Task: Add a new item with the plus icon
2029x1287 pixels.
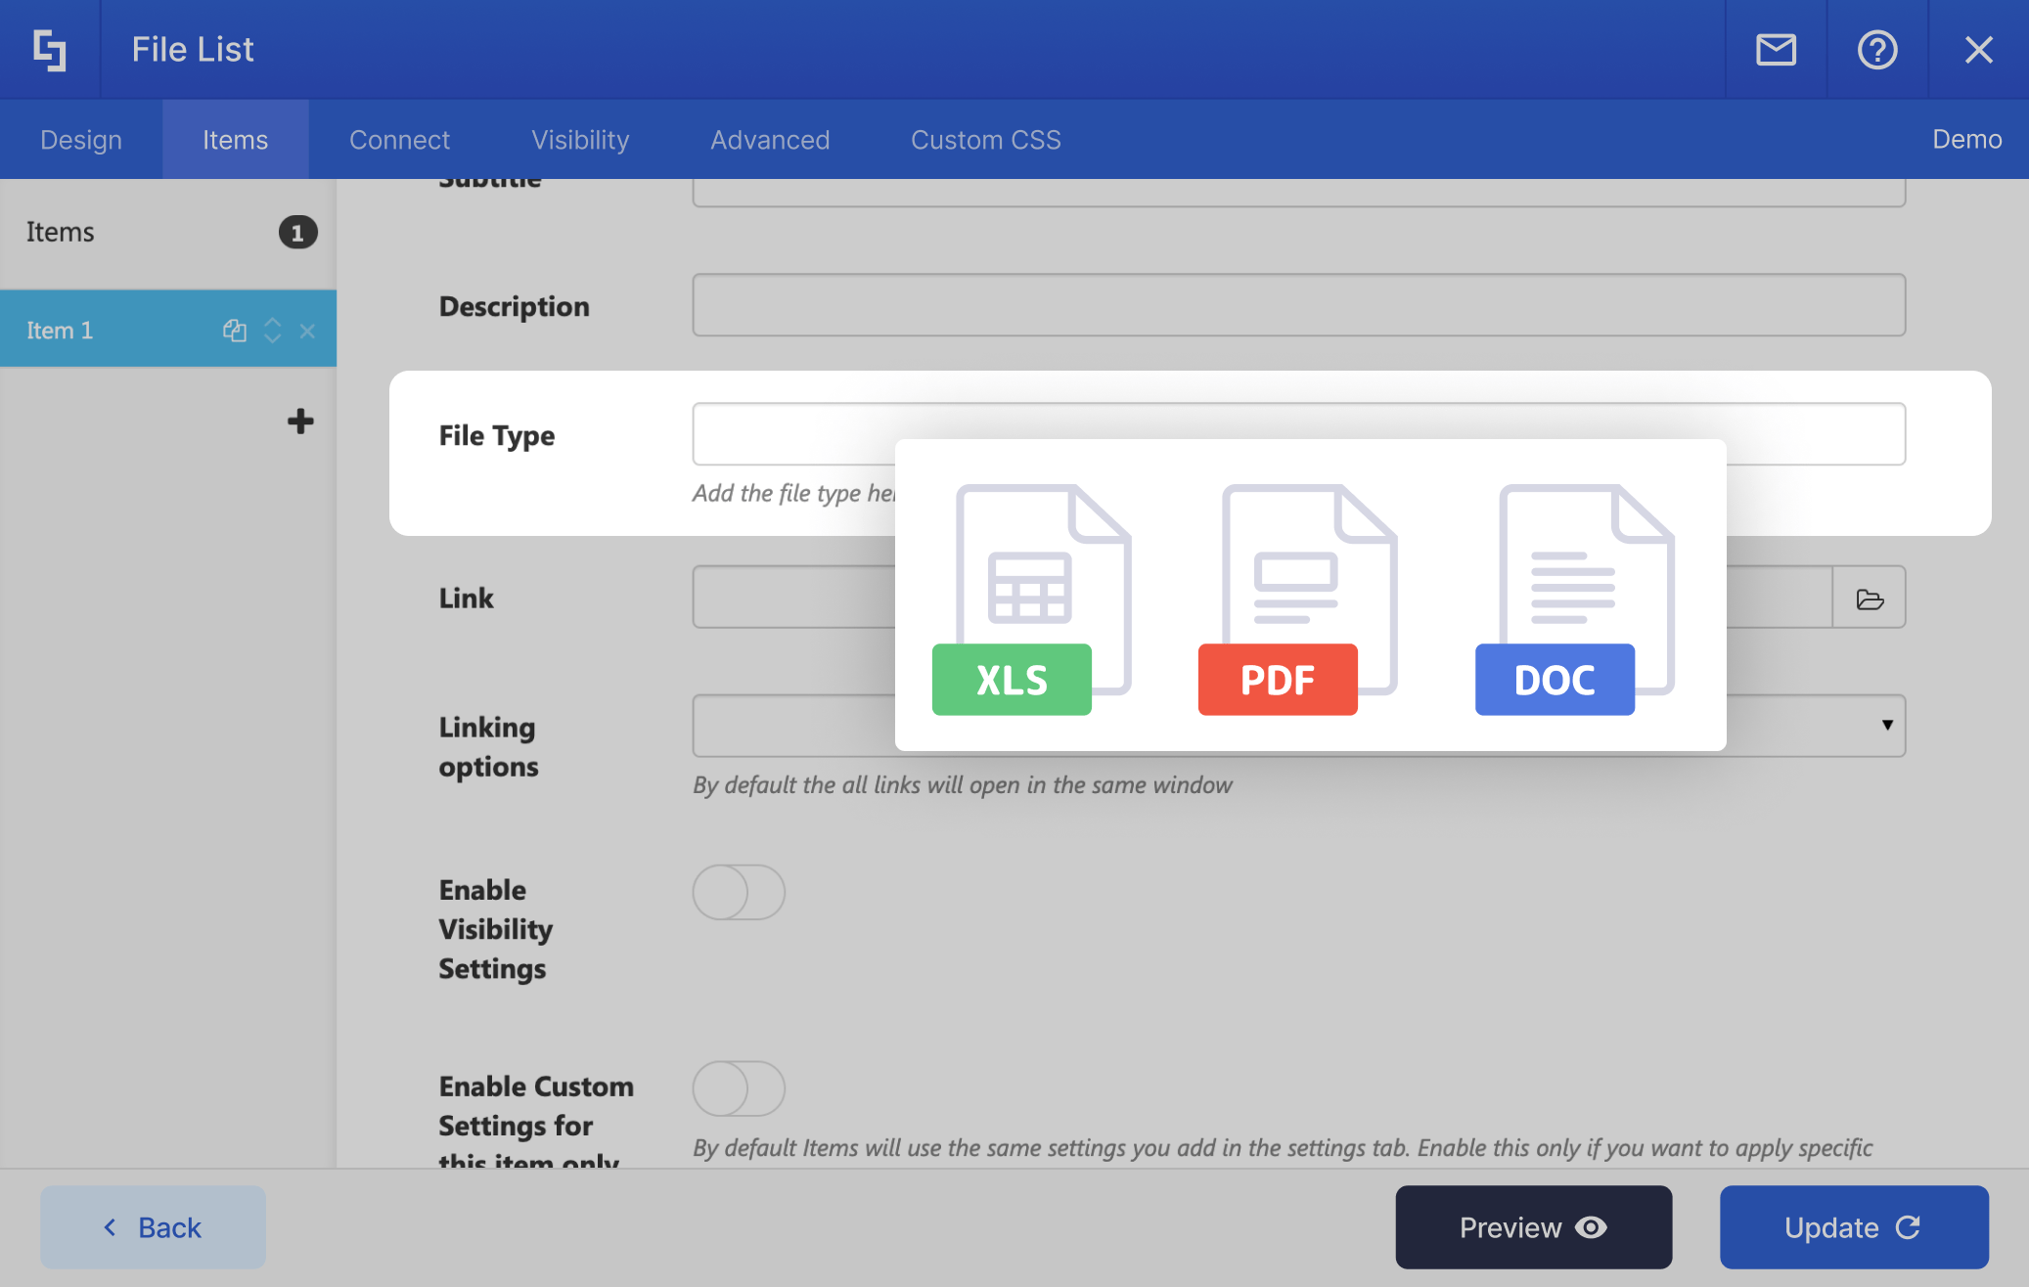Action: (300, 422)
